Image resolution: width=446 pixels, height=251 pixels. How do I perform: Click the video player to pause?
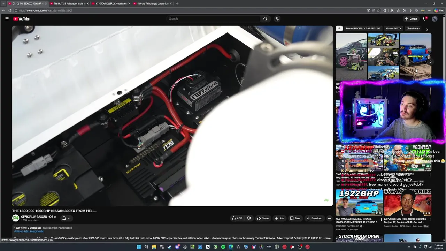pos(172,116)
